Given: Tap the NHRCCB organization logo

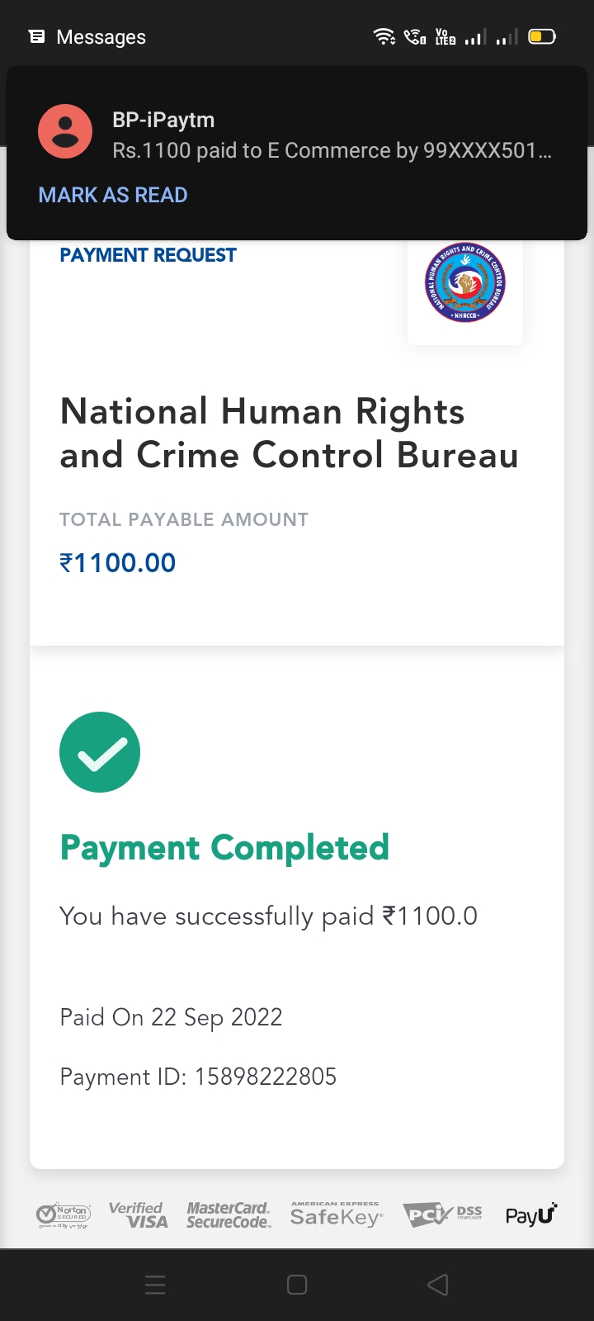Looking at the screenshot, I should tap(464, 284).
